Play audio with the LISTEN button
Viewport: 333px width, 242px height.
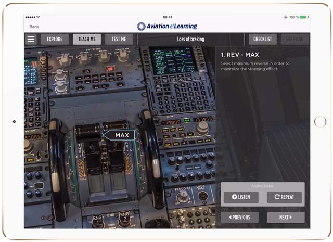tap(240, 197)
